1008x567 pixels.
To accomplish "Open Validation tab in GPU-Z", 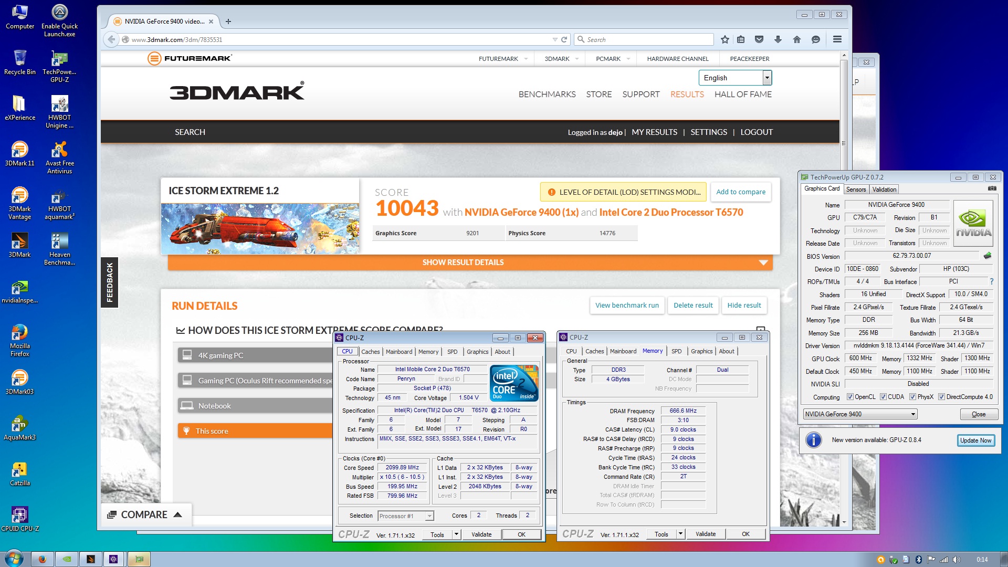I will (x=884, y=190).
